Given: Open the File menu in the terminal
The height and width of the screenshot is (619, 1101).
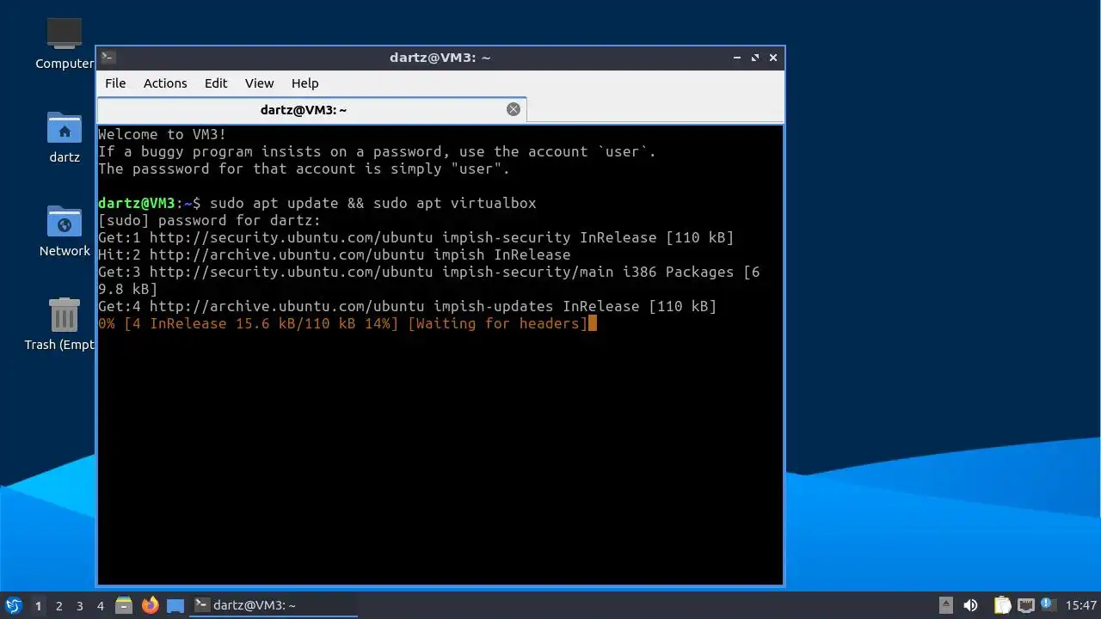Looking at the screenshot, I should pyautogui.click(x=115, y=83).
